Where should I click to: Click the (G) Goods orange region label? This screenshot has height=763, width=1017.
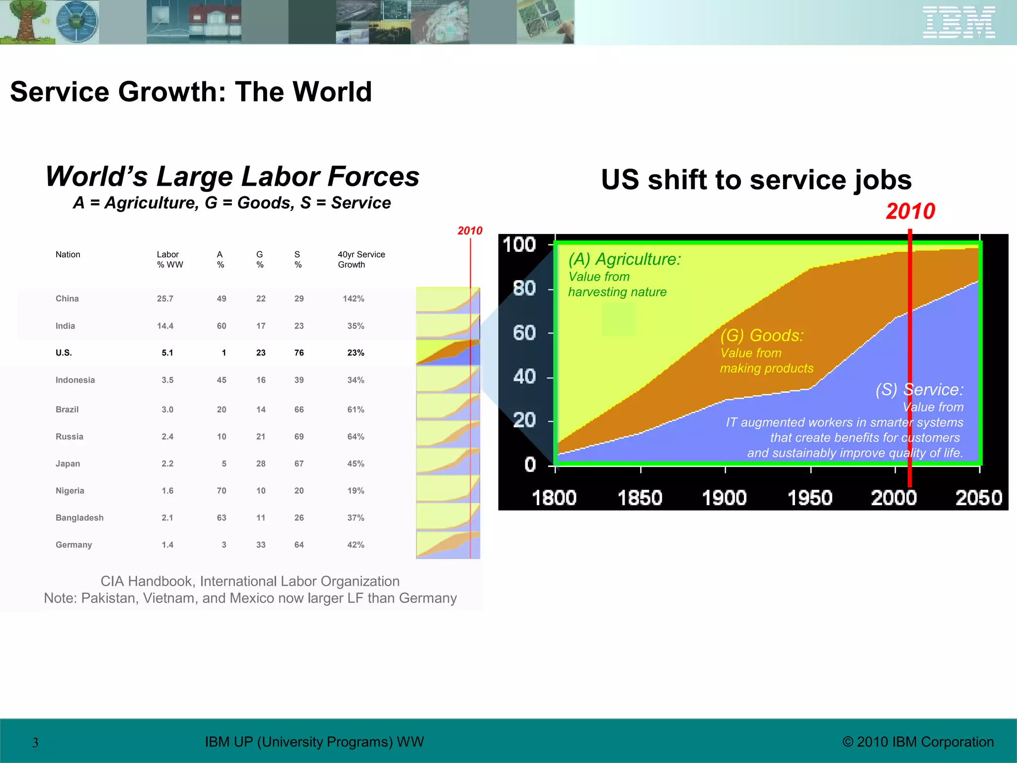coord(761,336)
